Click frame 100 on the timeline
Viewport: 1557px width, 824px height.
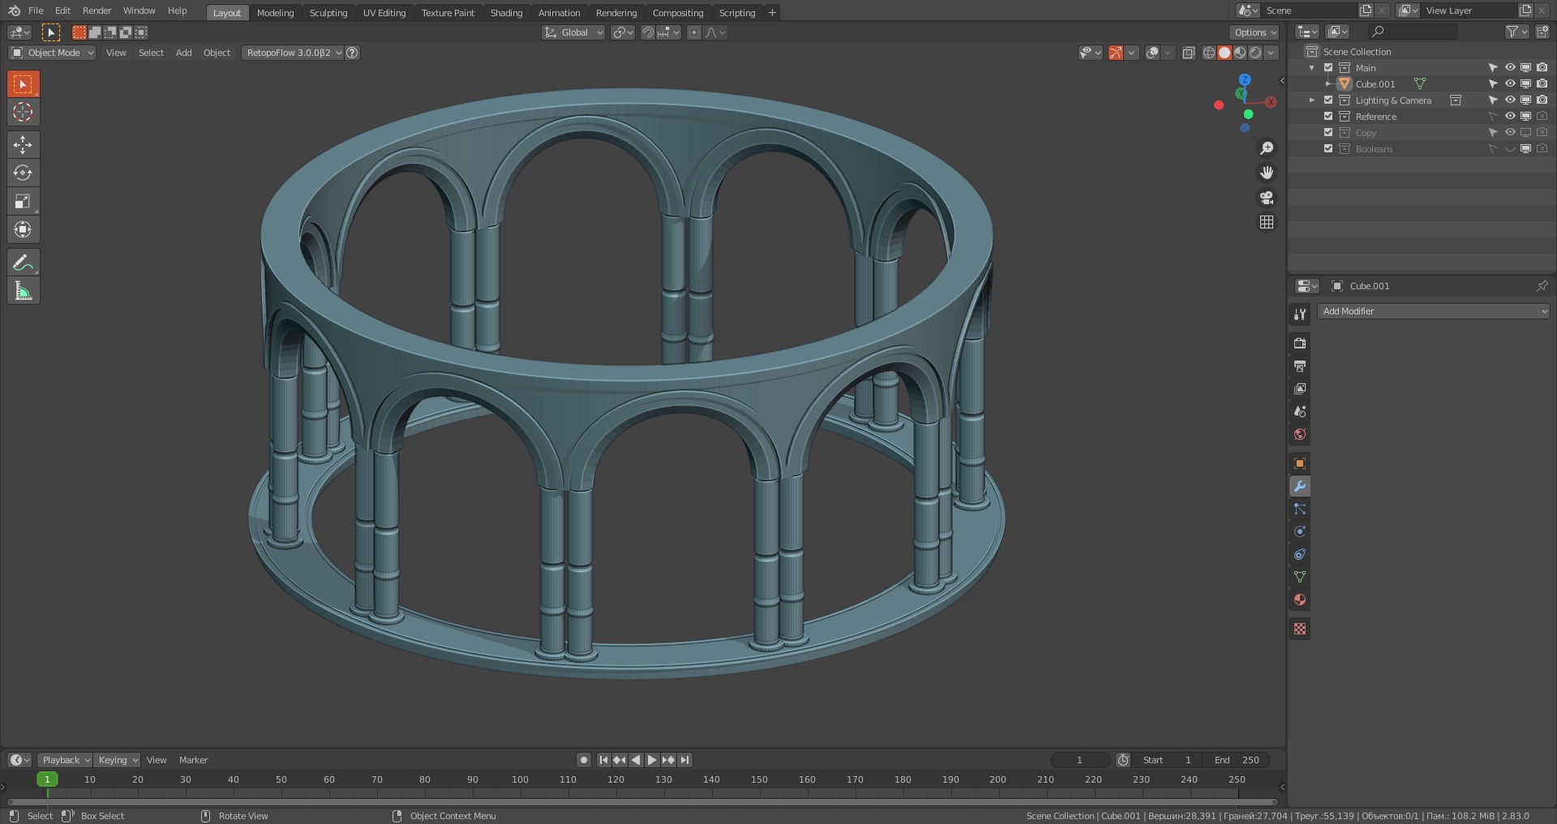click(520, 779)
